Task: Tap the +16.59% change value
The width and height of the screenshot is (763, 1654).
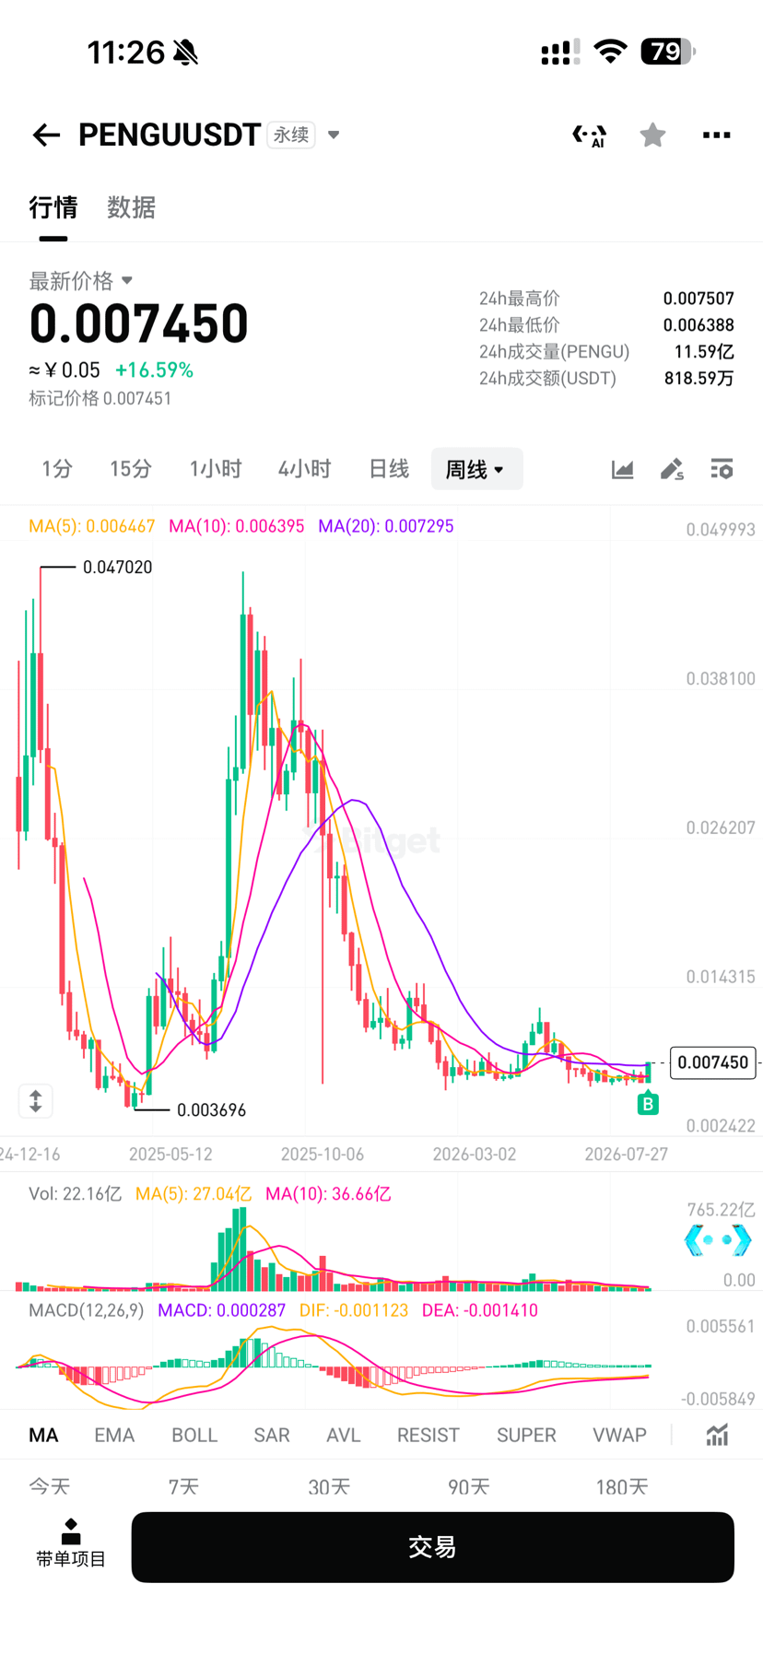Action: tap(154, 370)
